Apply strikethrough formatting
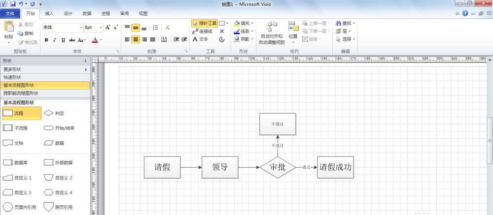The height and width of the screenshot is (215, 493). pyautogui.click(x=72, y=40)
